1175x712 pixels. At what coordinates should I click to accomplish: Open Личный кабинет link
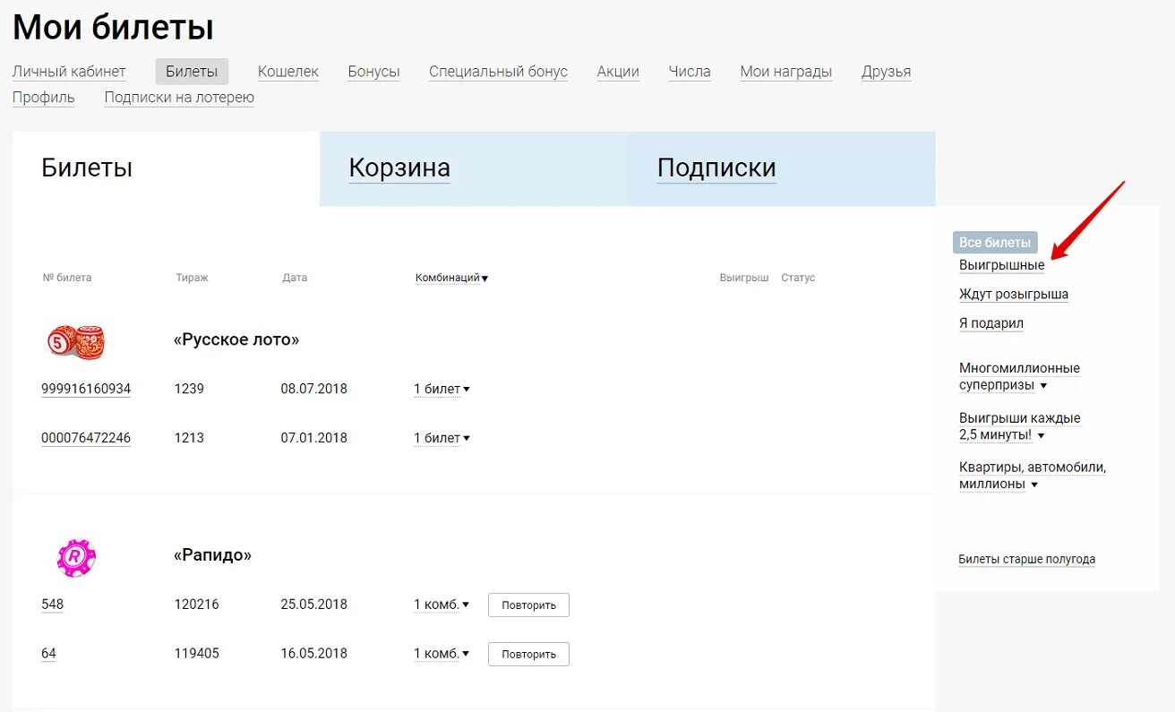69,72
